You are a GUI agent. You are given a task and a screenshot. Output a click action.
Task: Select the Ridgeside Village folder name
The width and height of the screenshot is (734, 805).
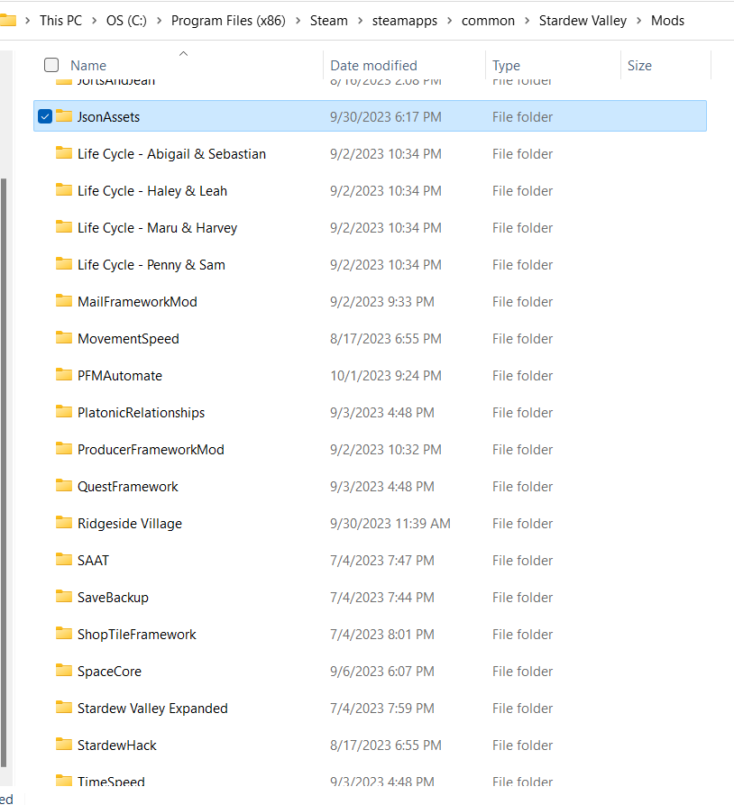coord(130,524)
